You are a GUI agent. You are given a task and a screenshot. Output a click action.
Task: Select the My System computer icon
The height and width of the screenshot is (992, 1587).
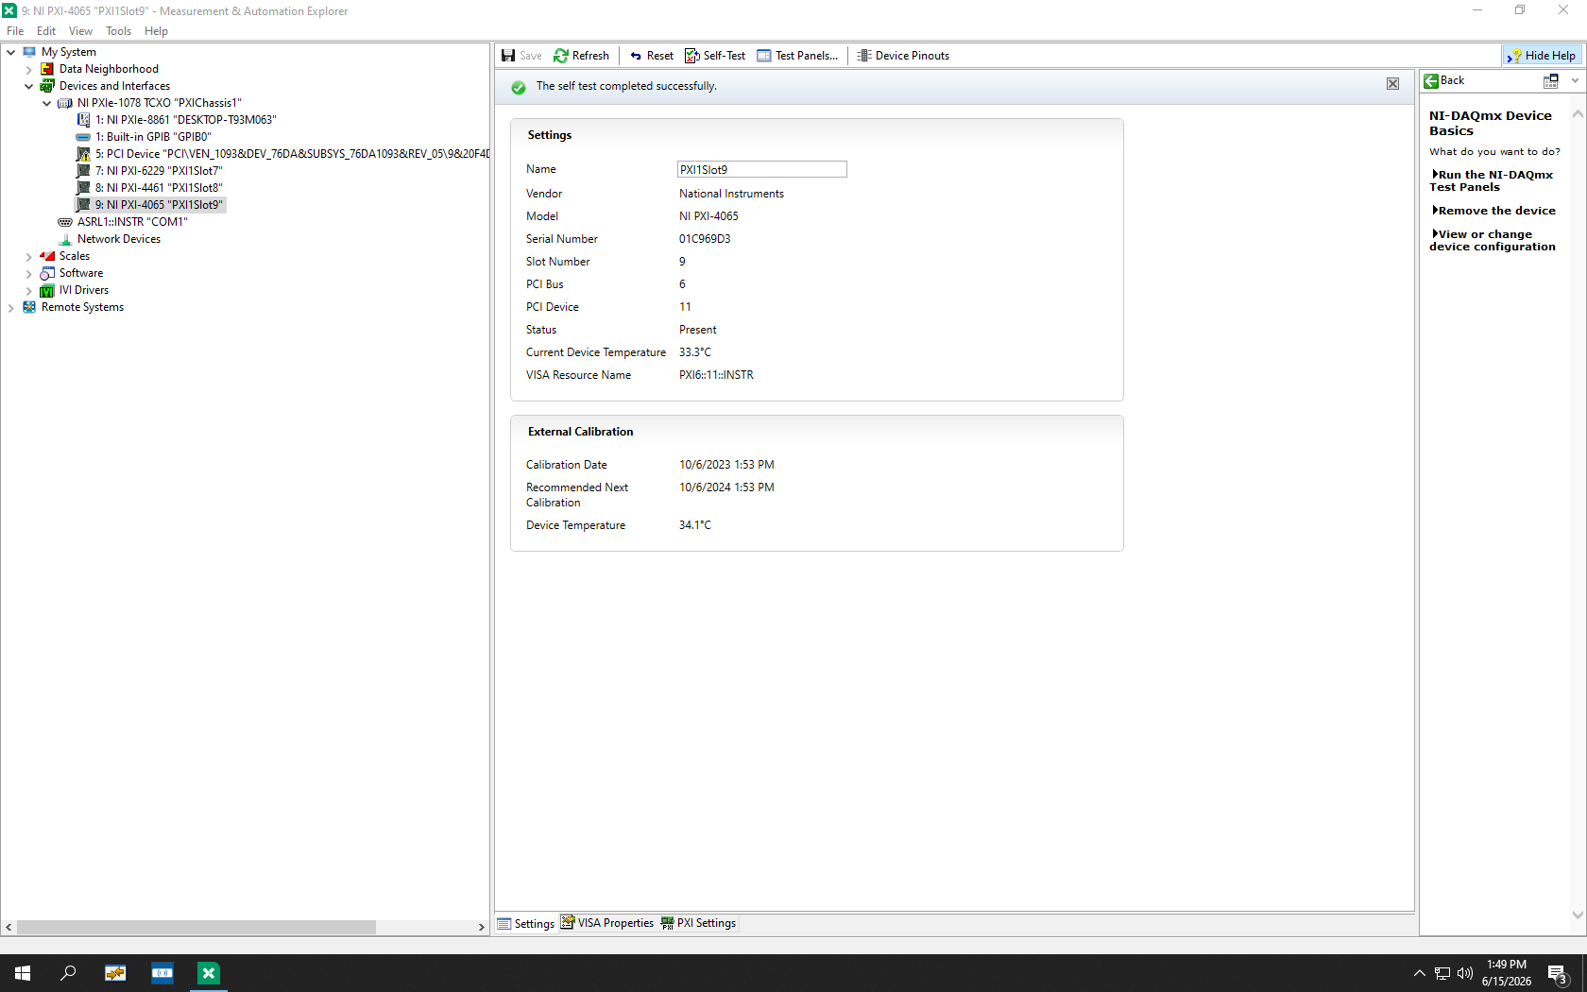click(29, 52)
